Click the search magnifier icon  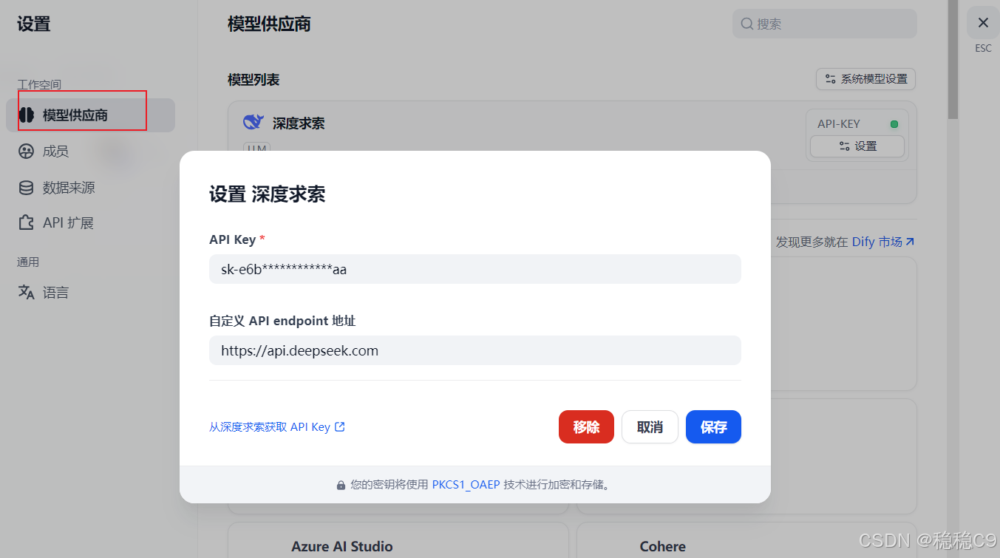(747, 24)
